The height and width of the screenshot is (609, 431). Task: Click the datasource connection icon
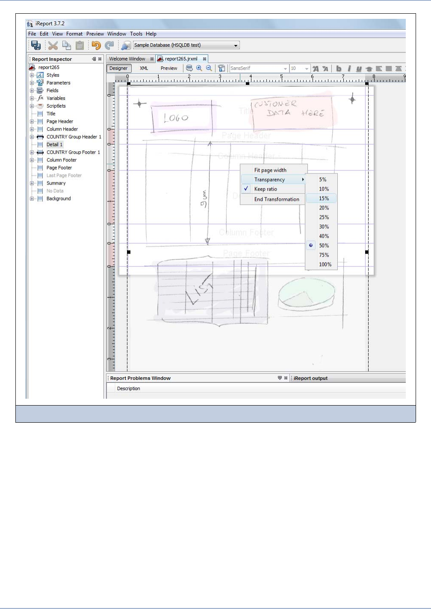126,45
